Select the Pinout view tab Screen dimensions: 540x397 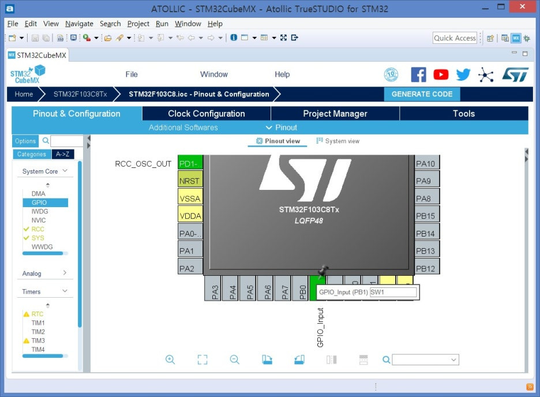click(x=277, y=141)
